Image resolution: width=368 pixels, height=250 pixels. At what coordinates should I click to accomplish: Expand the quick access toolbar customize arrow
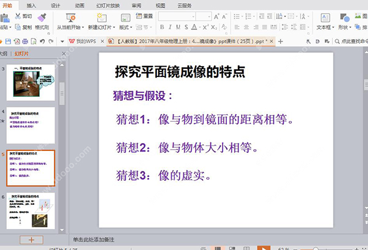pos(62,42)
